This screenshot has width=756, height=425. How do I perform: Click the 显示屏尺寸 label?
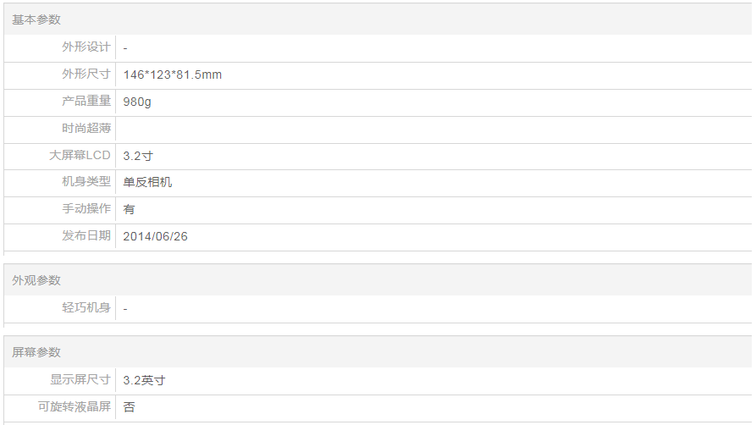(x=80, y=380)
